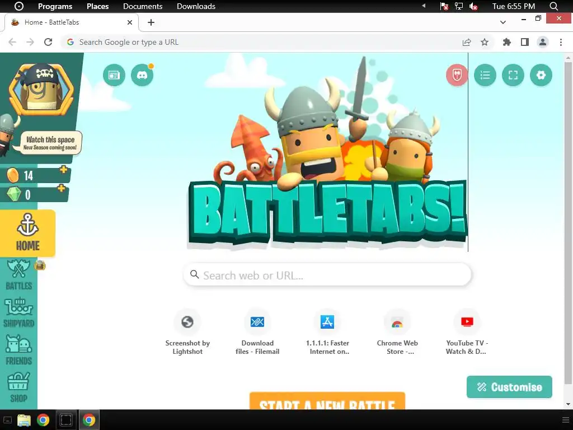Click the show desktop taskbar icon
Viewport: 573px width, 430px height.
7,420
